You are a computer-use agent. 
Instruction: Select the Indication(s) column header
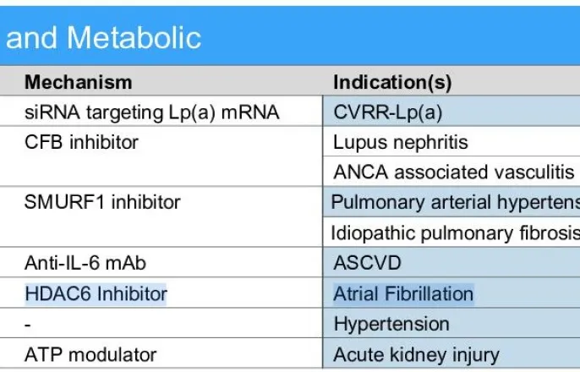pos(392,82)
